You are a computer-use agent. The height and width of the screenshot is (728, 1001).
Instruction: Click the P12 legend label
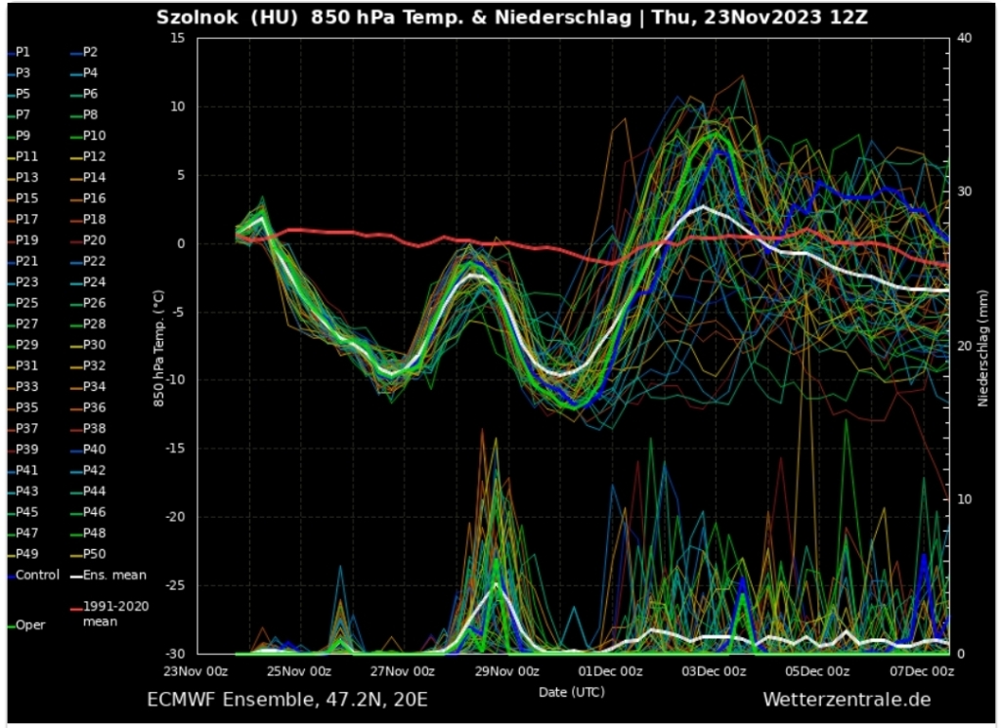(94, 156)
